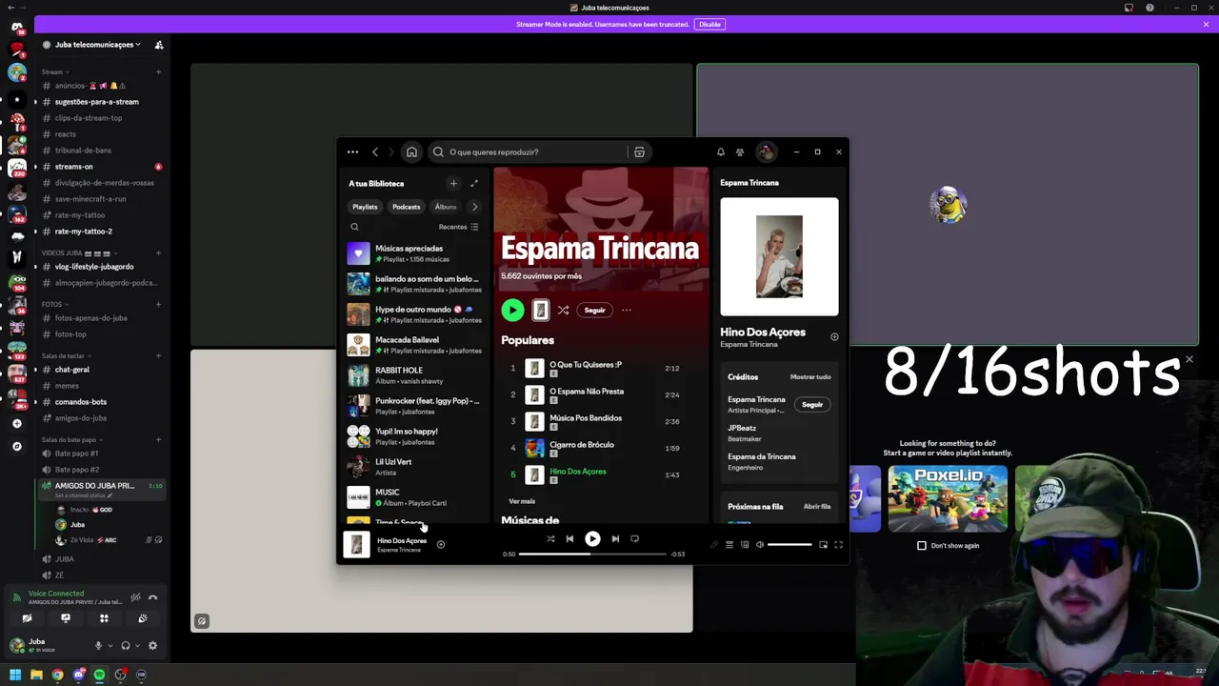Skip to next track
1219x686 pixels.
615,539
